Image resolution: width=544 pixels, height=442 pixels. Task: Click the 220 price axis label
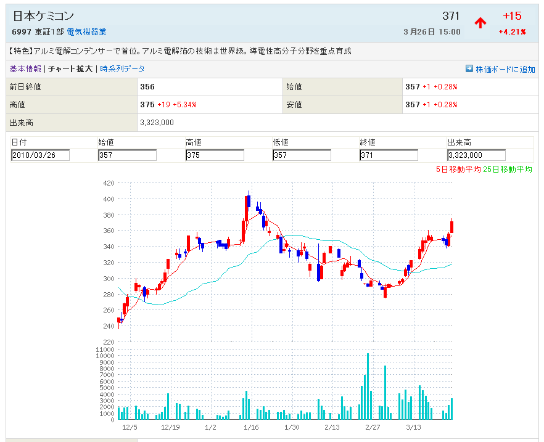point(109,342)
